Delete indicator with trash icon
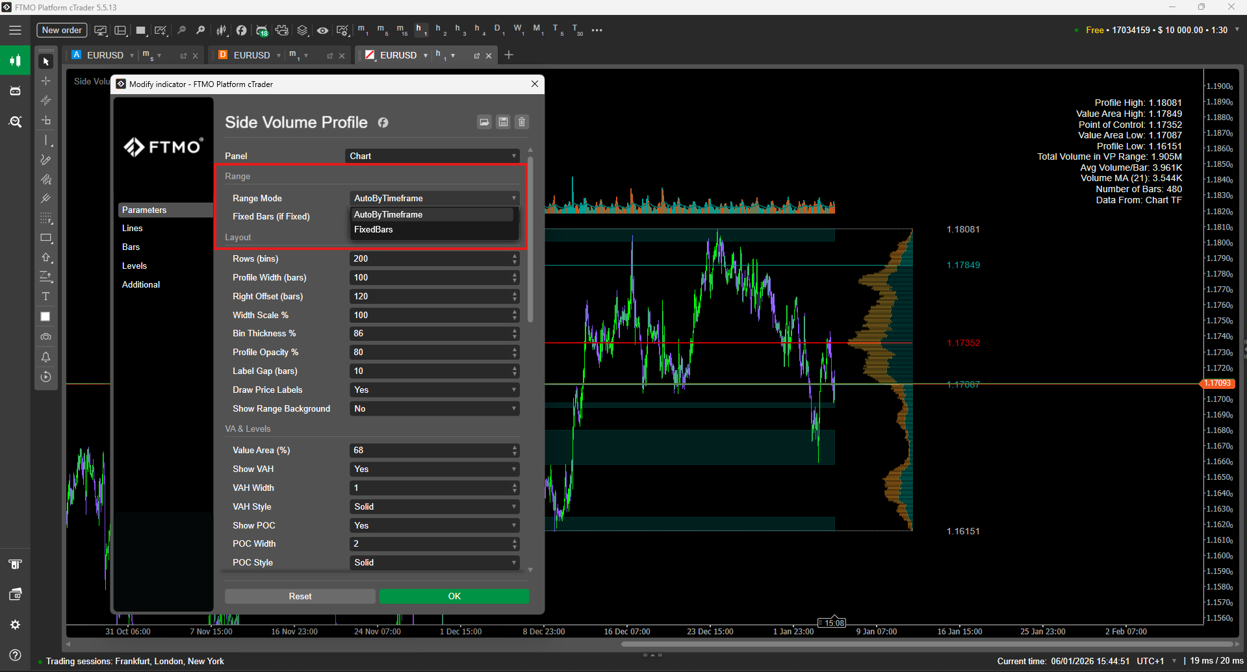Image resolution: width=1247 pixels, height=672 pixels. 522,122
